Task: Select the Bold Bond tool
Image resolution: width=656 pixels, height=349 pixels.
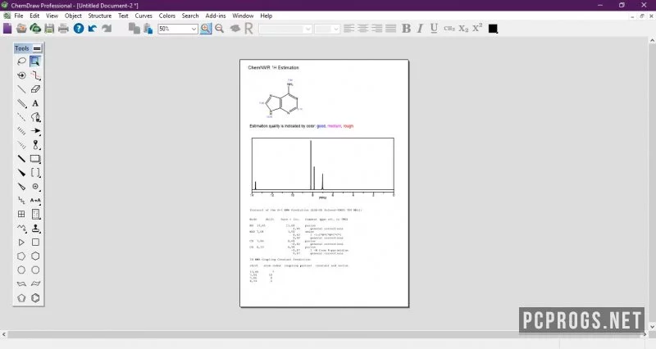Action: coord(21,159)
